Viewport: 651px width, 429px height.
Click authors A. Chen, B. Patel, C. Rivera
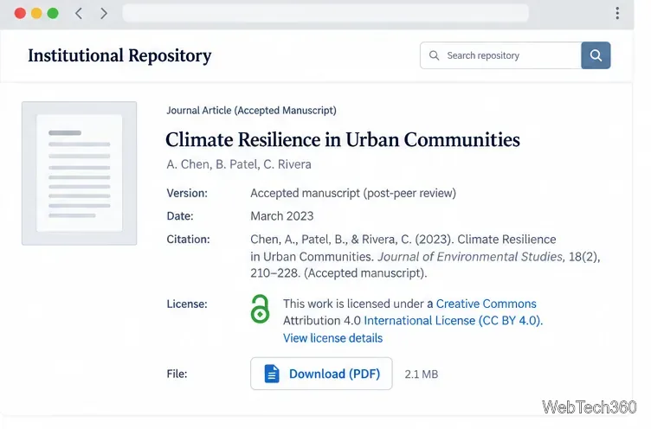239,164
